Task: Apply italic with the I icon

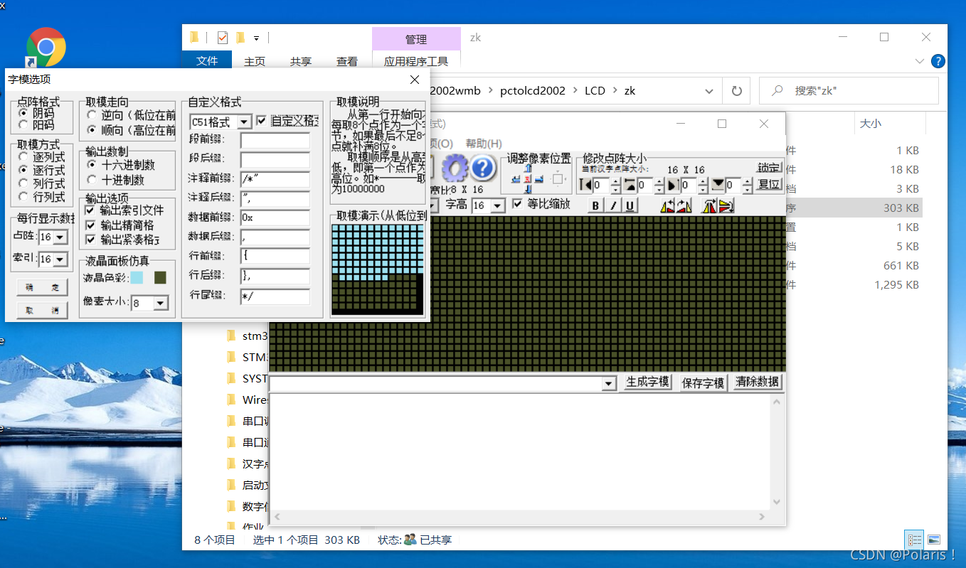Action: pos(612,205)
